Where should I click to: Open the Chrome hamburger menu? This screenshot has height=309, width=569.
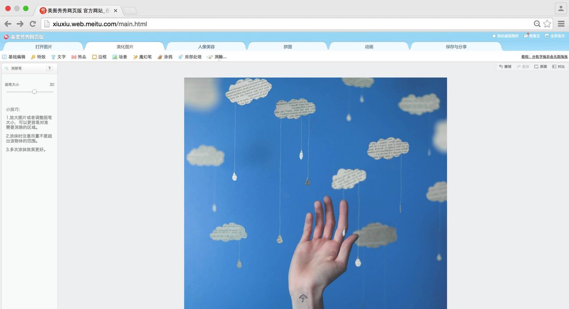pyautogui.click(x=561, y=24)
